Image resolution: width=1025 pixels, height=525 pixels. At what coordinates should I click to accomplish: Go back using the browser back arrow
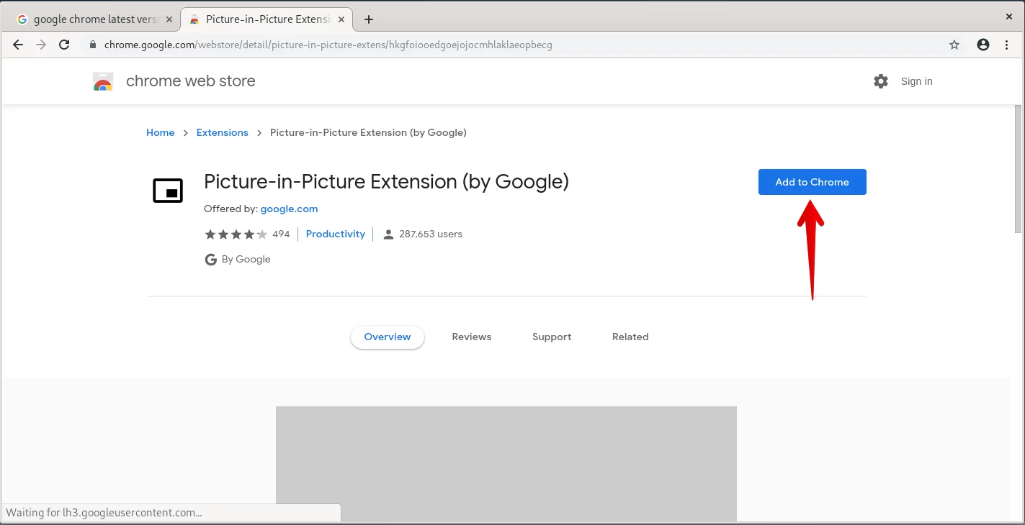click(18, 45)
